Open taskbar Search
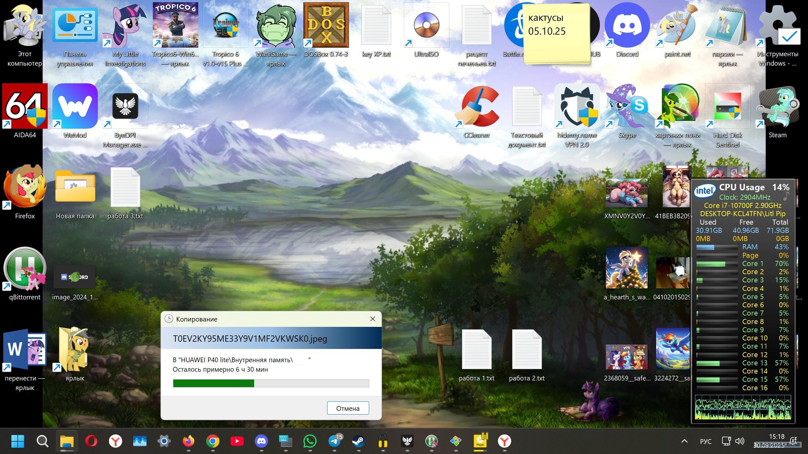 (x=42, y=441)
